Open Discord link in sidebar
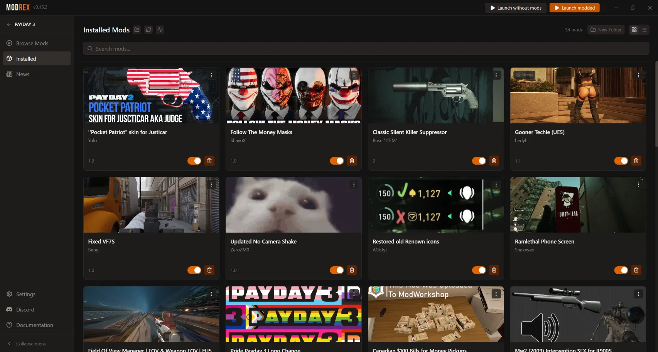This screenshot has height=352, width=658. pos(37,310)
